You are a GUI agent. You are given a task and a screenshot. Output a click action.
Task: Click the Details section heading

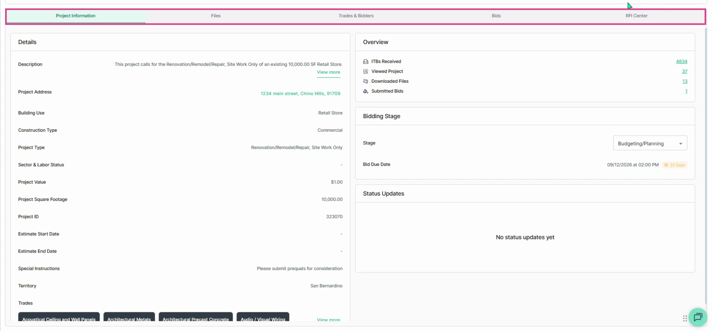[27, 42]
